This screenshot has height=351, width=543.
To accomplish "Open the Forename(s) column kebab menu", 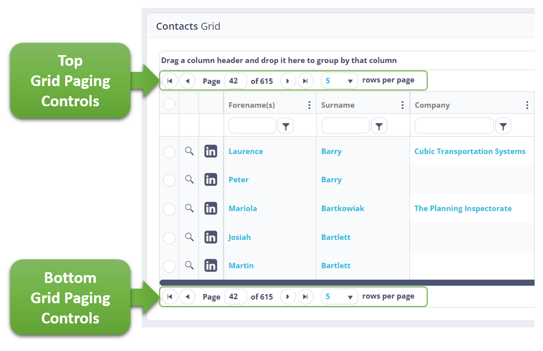I will (x=309, y=105).
